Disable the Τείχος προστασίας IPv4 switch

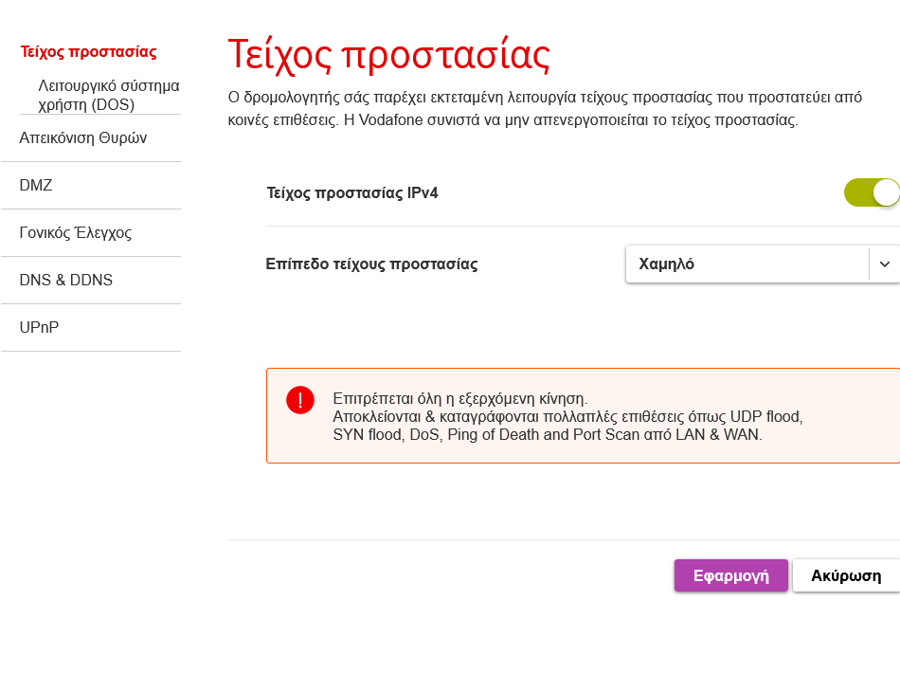point(872,192)
